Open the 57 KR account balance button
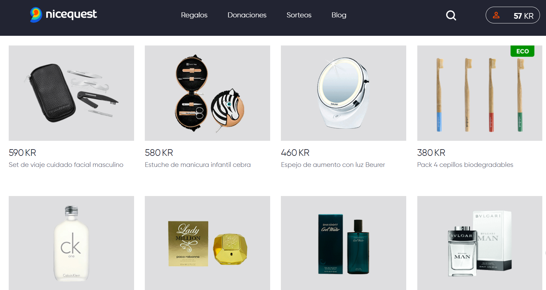 (x=512, y=15)
